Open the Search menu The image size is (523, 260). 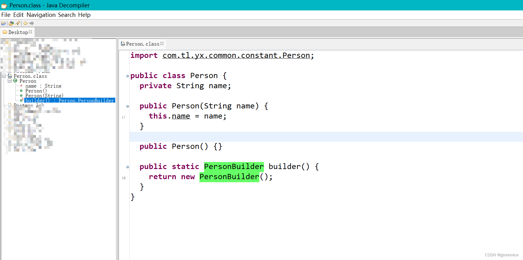67,15
